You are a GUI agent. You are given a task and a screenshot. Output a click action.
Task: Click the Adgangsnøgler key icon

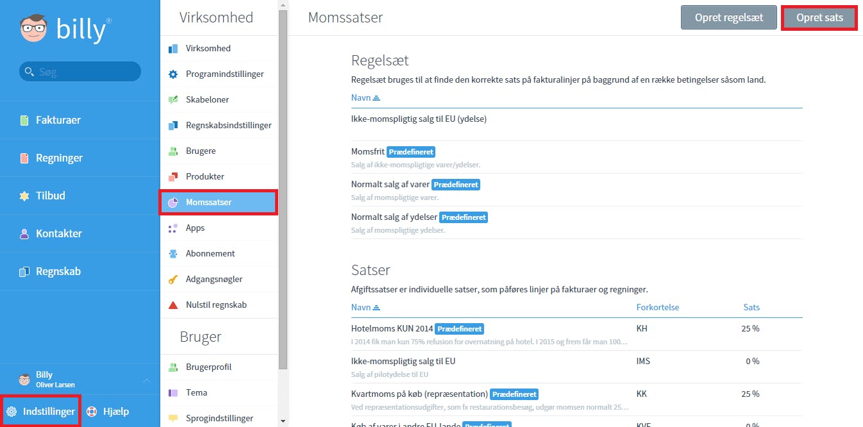[172, 279]
